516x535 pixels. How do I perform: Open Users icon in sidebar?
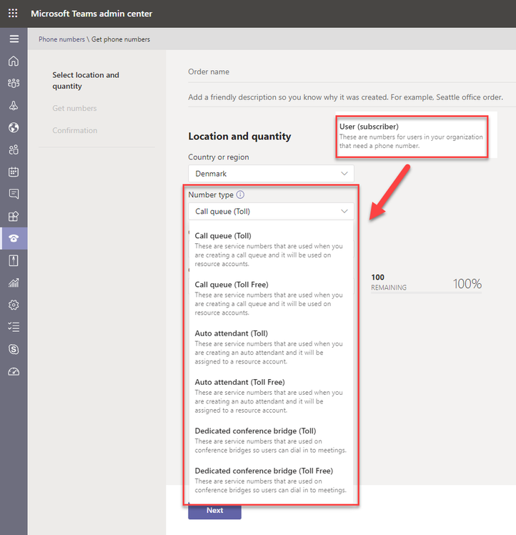click(14, 149)
